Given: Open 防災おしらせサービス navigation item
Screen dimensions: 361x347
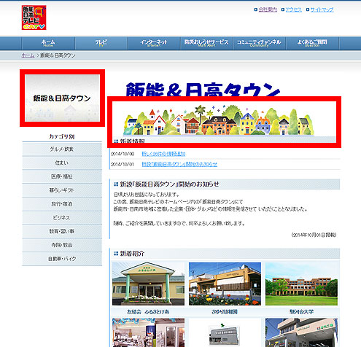Looking at the screenshot, I should 206,43.
